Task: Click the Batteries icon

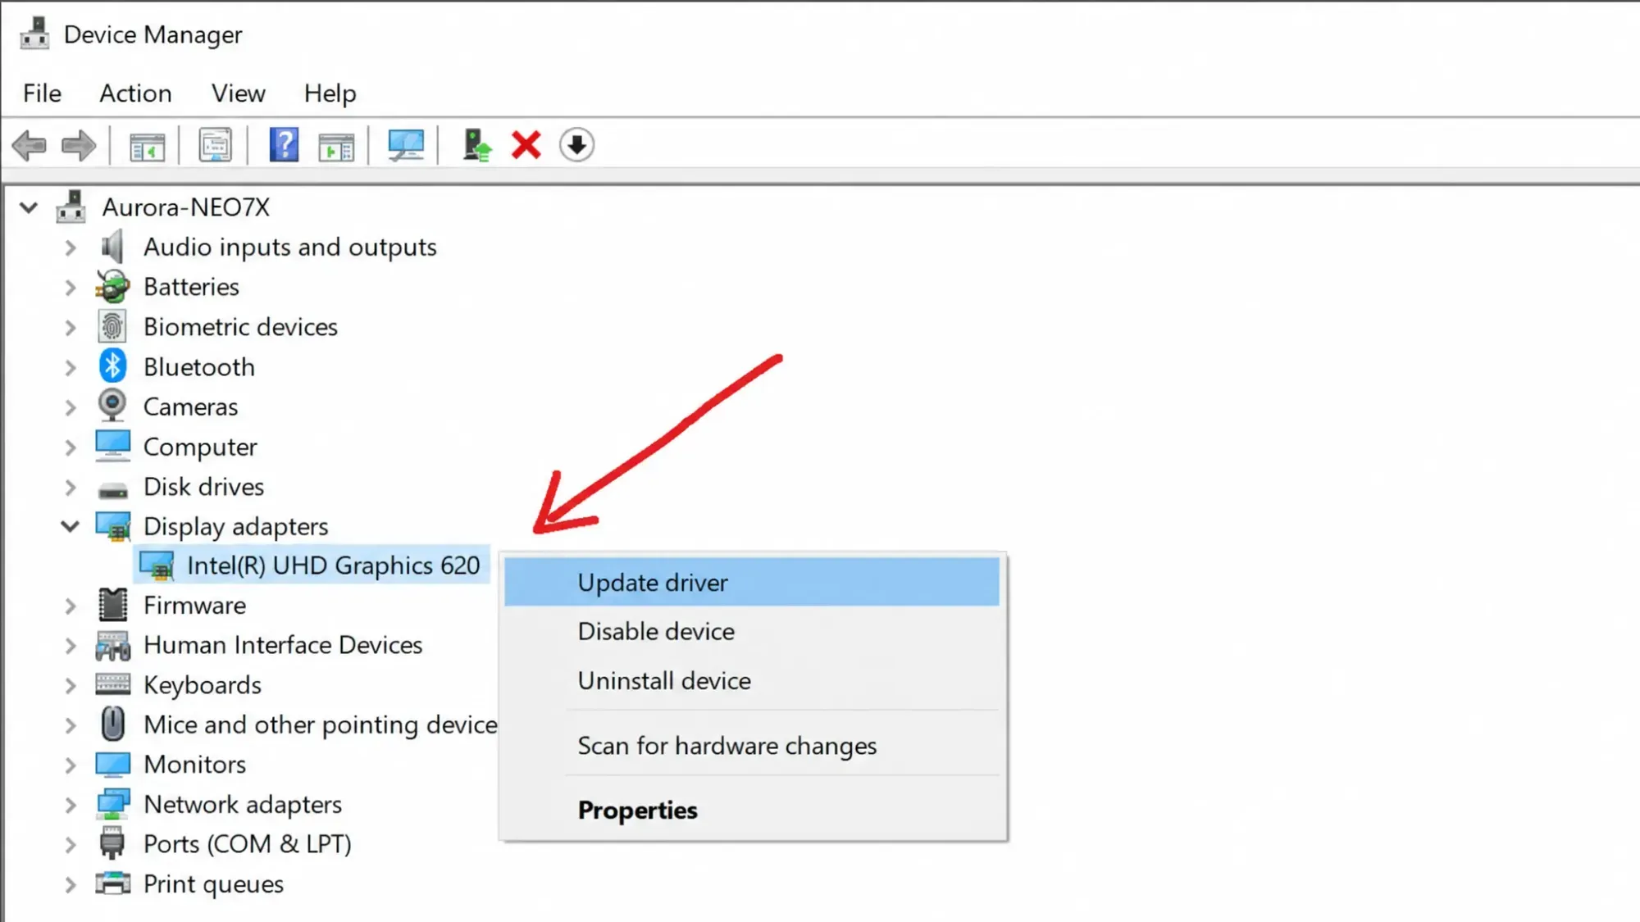Action: click(x=112, y=287)
